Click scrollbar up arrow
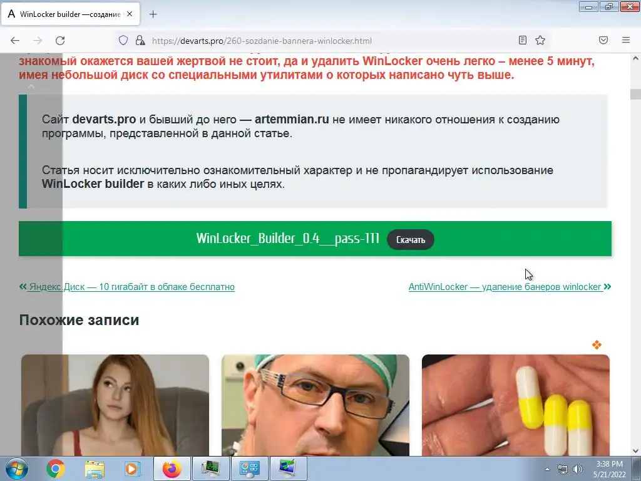 pyautogui.click(x=635, y=58)
